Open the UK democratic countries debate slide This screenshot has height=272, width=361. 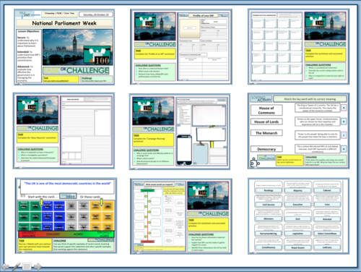pyautogui.click(x=66, y=216)
